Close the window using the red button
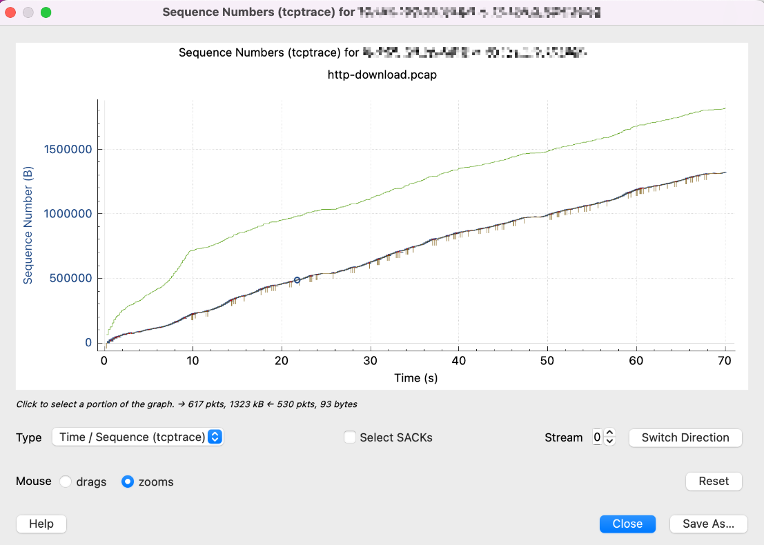Screen dimensions: 764x545 click(x=11, y=12)
